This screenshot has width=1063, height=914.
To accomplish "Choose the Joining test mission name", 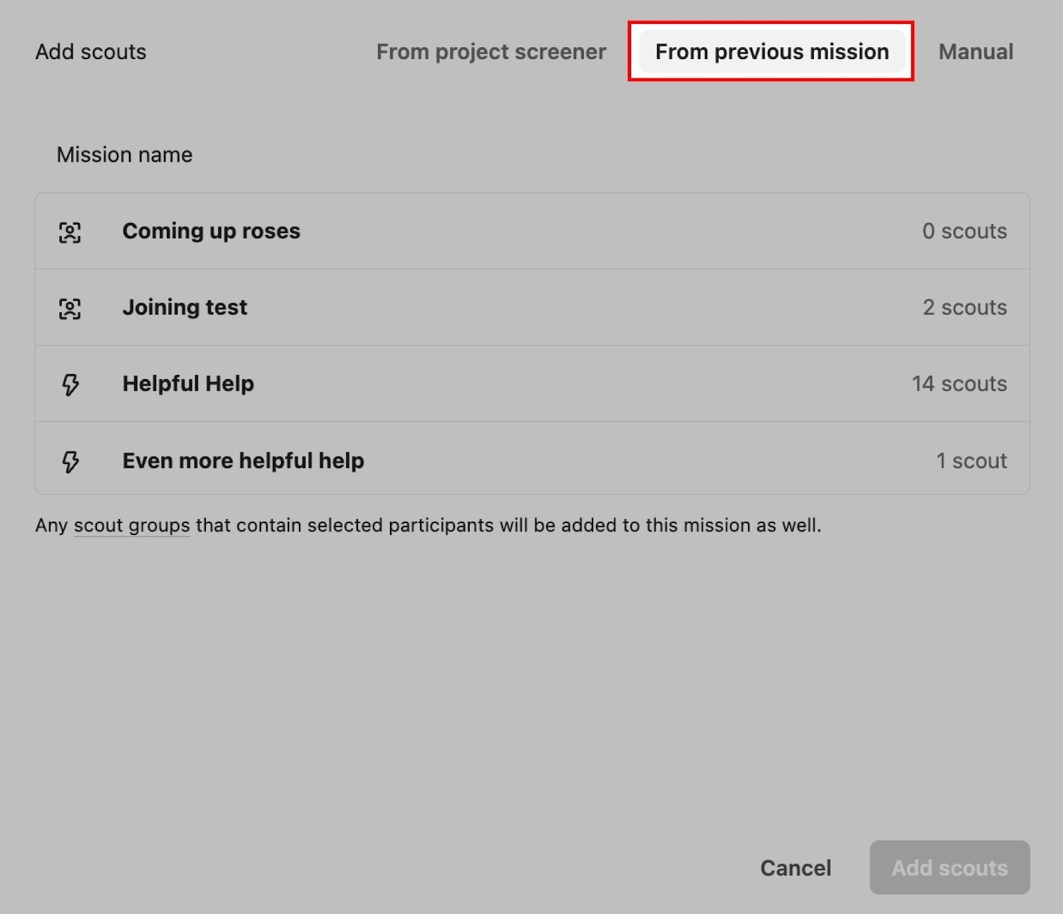I will pyautogui.click(x=185, y=307).
